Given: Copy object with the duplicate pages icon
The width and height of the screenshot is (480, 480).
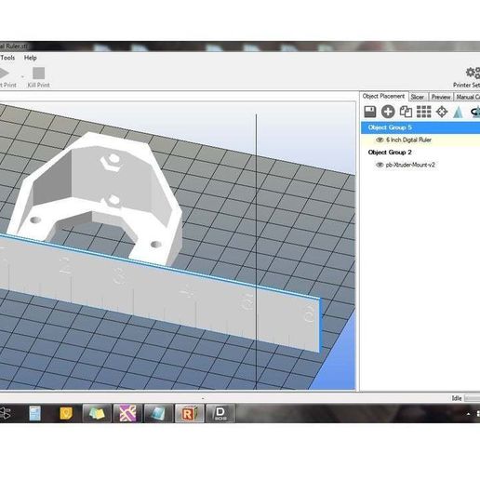Looking at the screenshot, I should tap(406, 112).
